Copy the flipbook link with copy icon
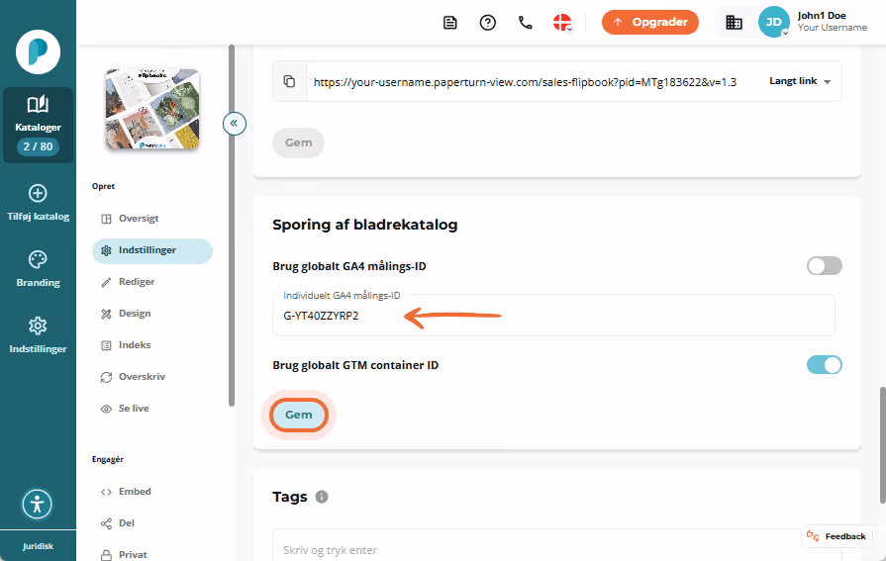 tap(289, 81)
